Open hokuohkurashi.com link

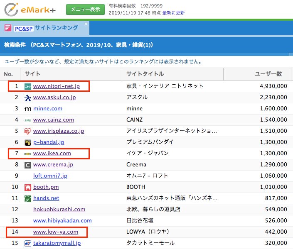pyautogui.click(x=59, y=210)
